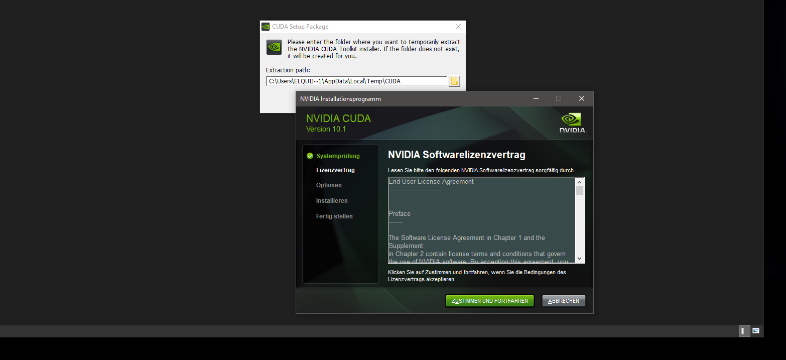
Task: Click the NVIDIA Installationsprogramm title bar text
Action: click(340, 99)
